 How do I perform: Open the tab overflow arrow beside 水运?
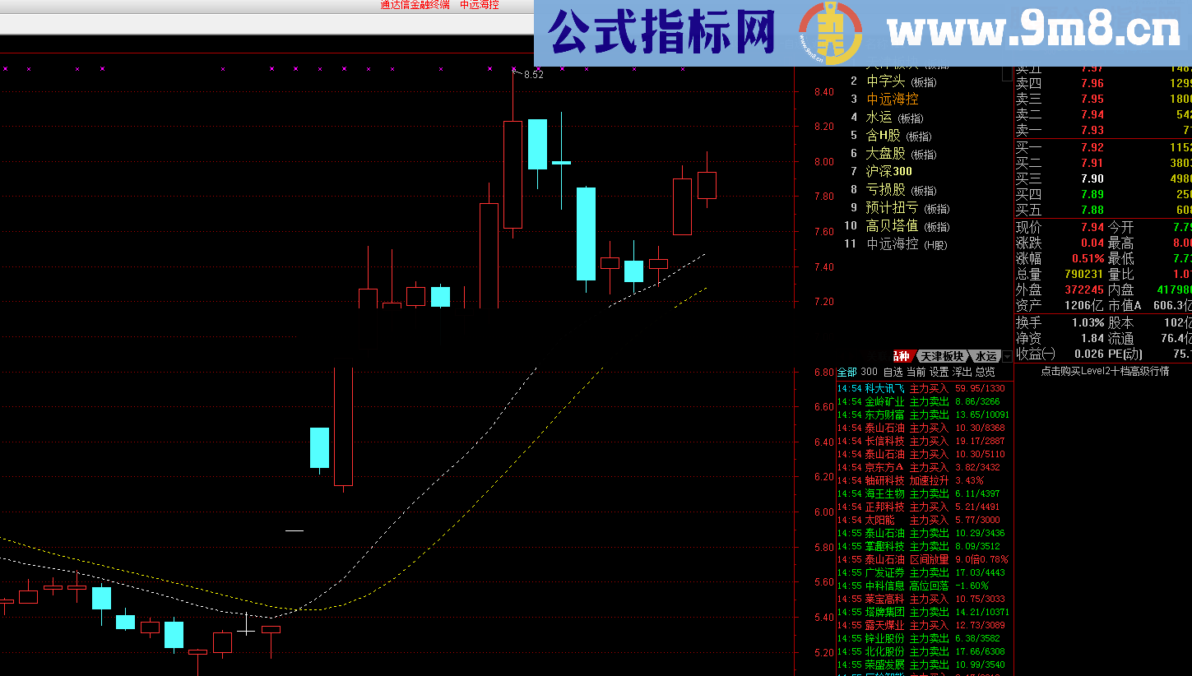point(1007,356)
